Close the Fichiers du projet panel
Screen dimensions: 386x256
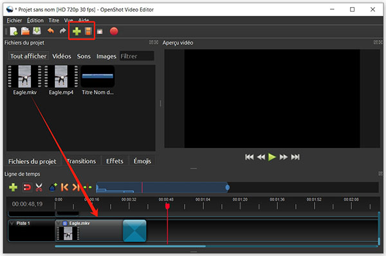coord(156,42)
